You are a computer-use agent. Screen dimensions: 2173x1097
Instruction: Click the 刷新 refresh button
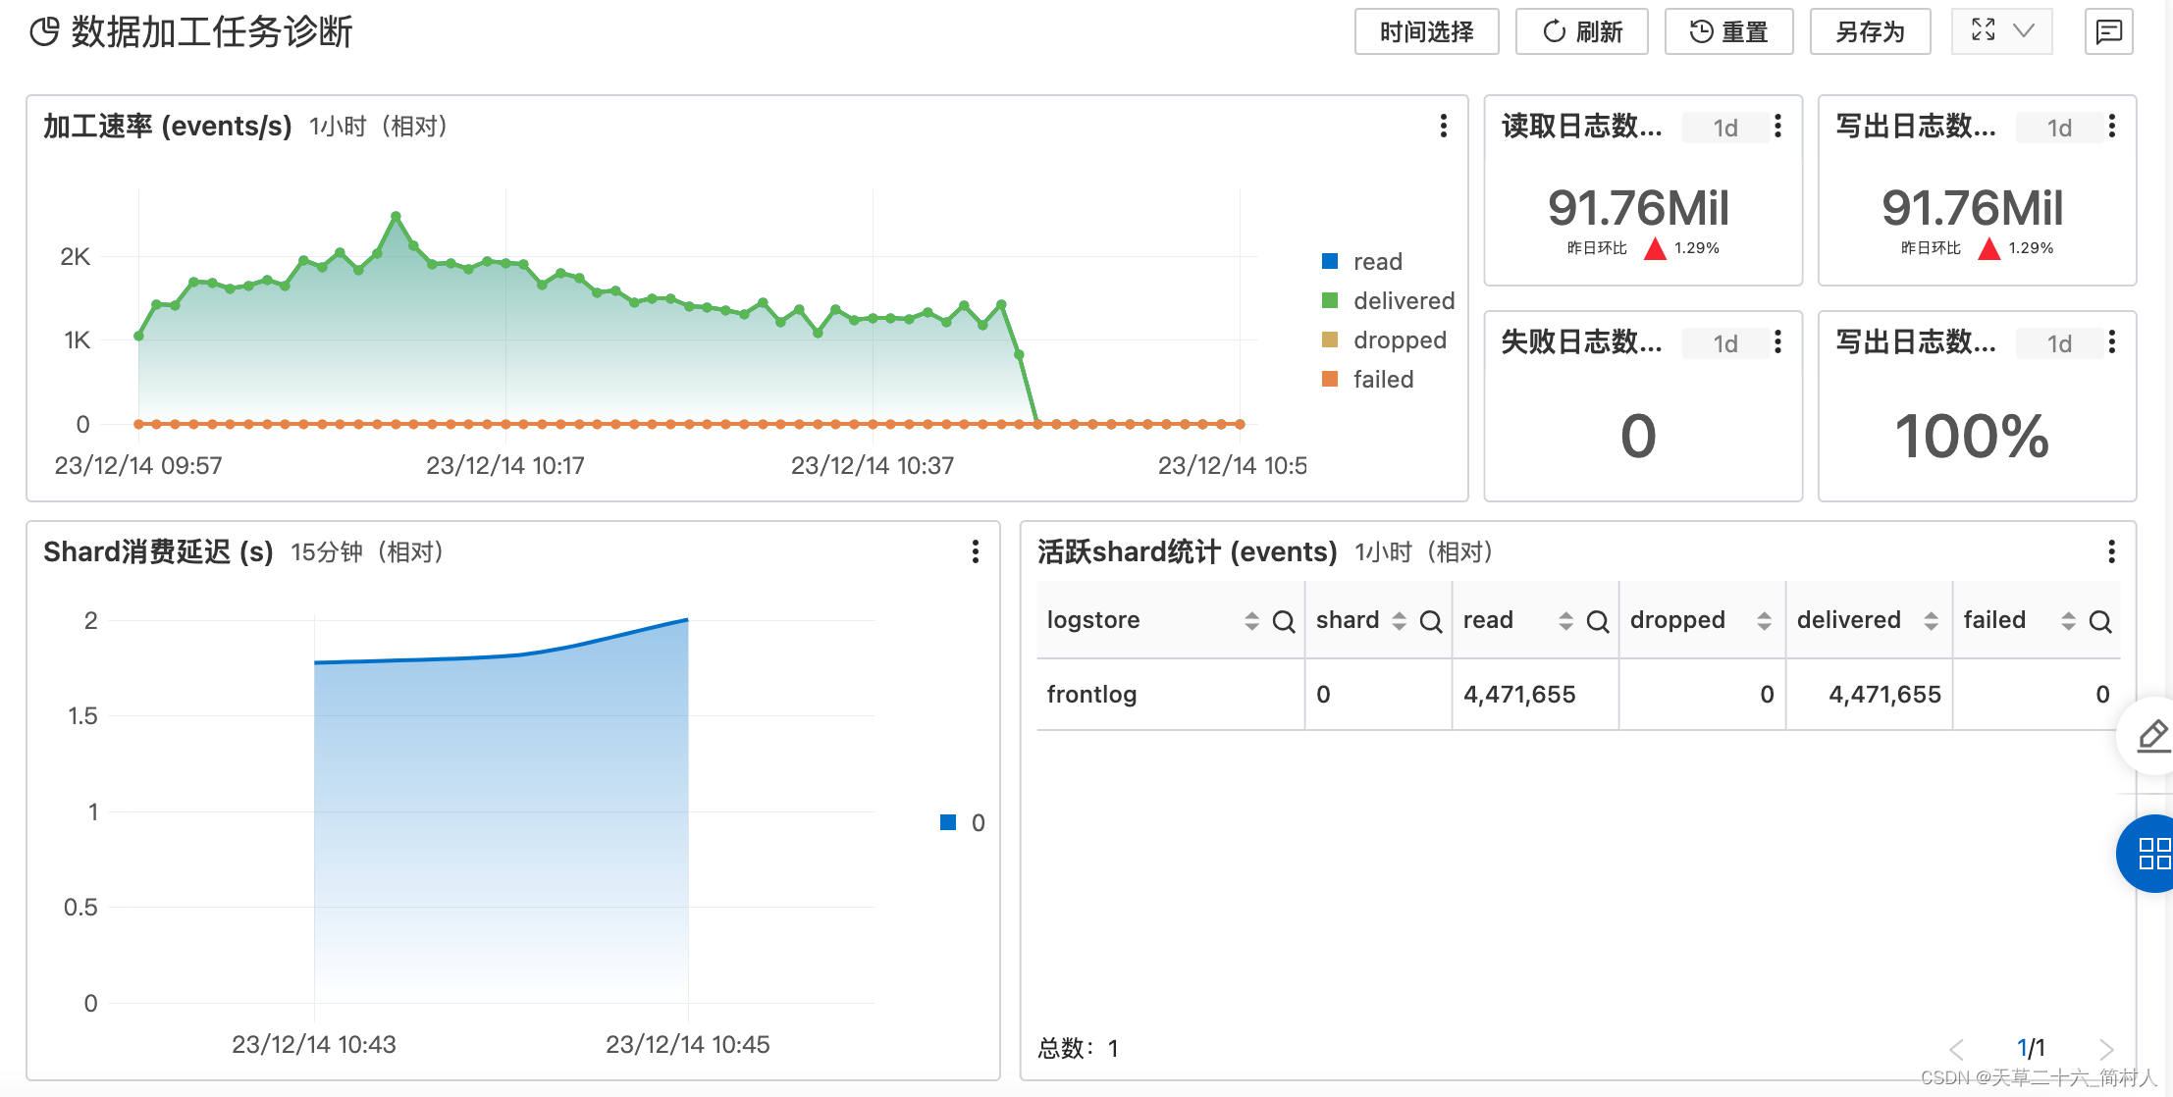[1581, 31]
